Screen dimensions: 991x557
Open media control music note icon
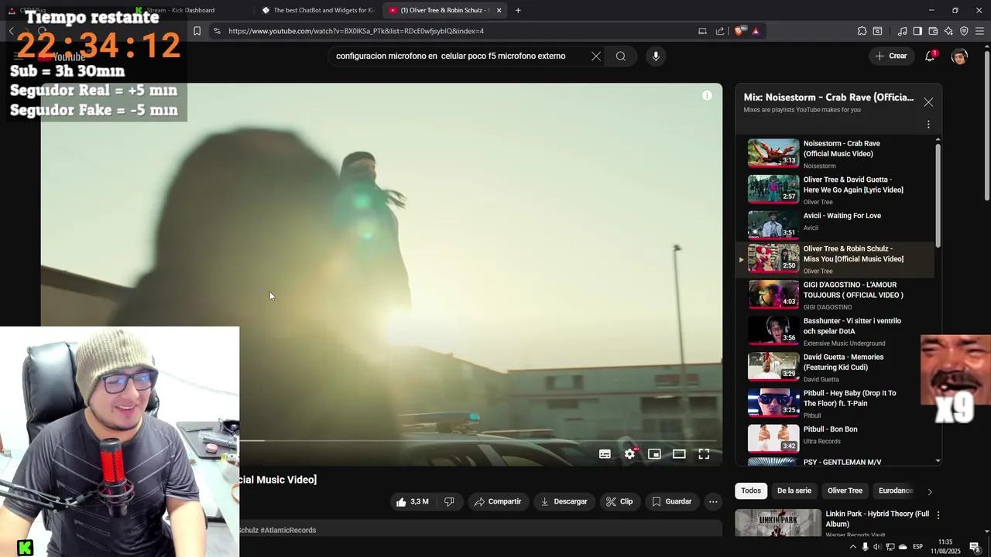click(902, 31)
